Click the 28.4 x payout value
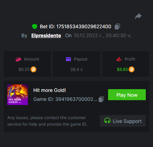 tap(76, 70)
